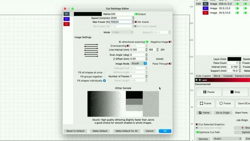Click the Dither Sample preview image
The image size is (250, 141).
point(123,104)
